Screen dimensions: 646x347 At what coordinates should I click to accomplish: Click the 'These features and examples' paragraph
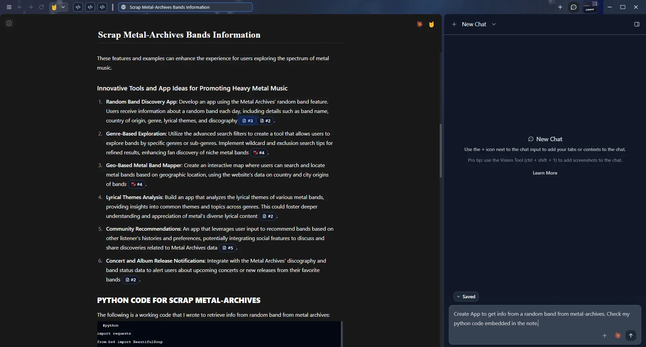tap(213, 63)
